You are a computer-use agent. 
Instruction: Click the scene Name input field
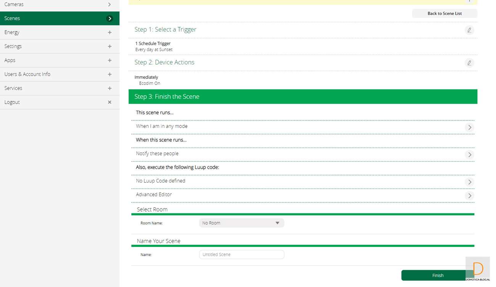[x=242, y=255]
